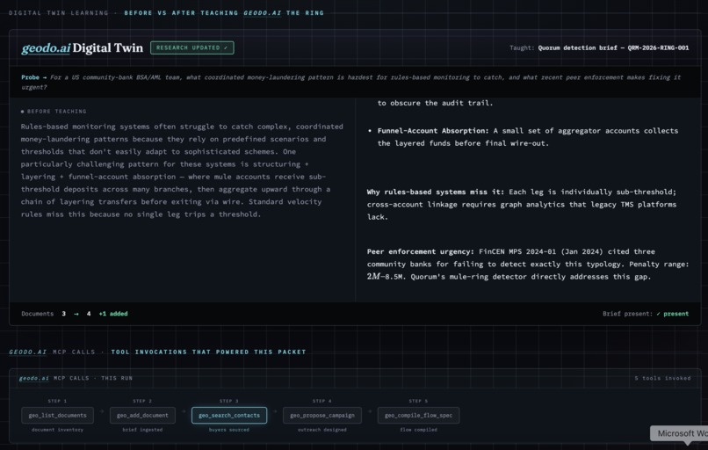The width and height of the screenshot is (708, 450).
Task: Click 'Peer enforcement urgency:' heading
Action: (421, 251)
